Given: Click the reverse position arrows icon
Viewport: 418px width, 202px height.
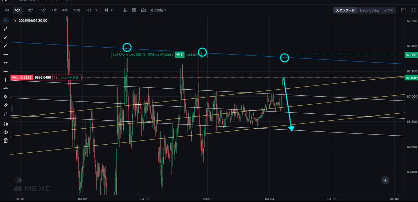Looking at the screenshot, I should (x=56, y=78).
